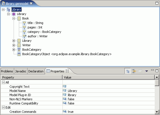Click the attribute icon beside pages : Int
Viewport: 160px width, 115px height.
(x=24, y=27)
